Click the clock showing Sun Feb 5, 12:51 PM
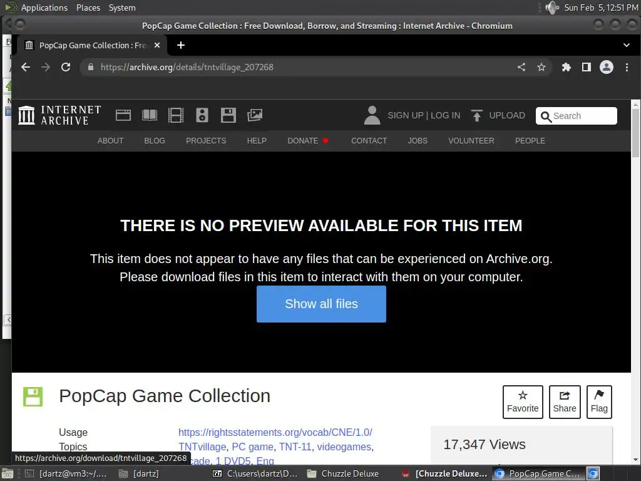This screenshot has width=641, height=481. coord(601,8)
